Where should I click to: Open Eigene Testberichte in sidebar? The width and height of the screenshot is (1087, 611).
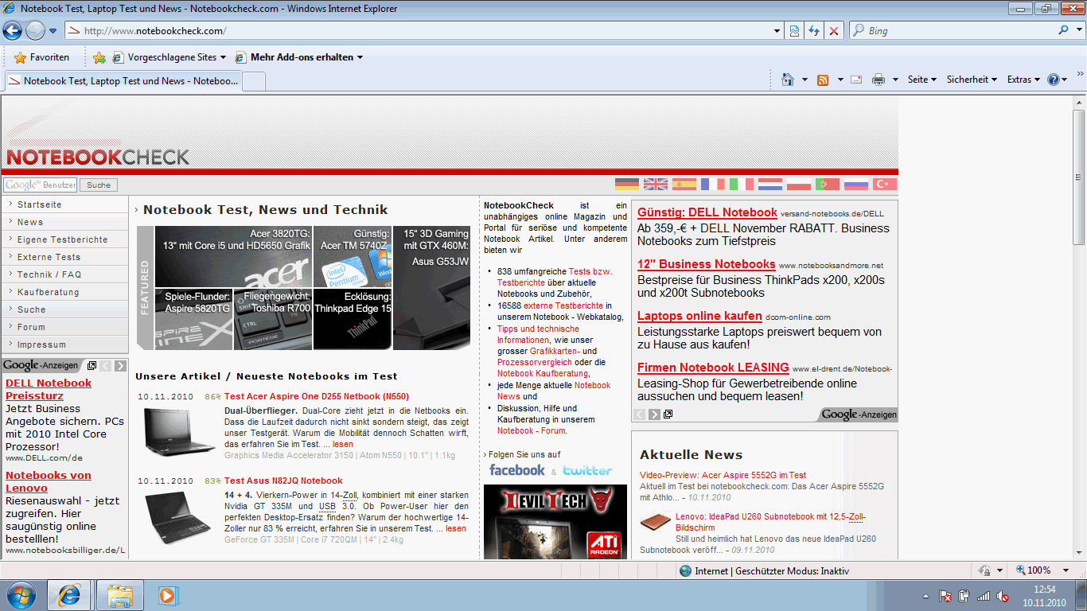coord(64,239)
